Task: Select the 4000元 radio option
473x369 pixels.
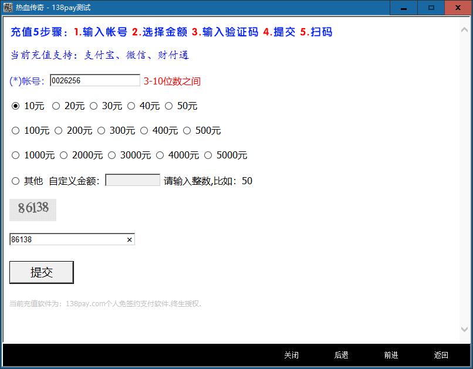Action: (x=160, y=155)
